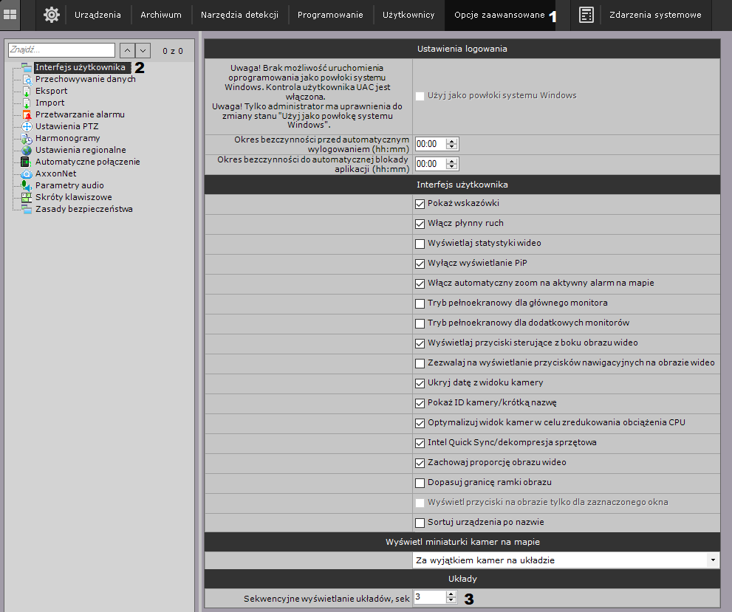This screenshot has height=612, width=732.
Task: Enable Wyświetlaj statystyki wideo checkbox
Action: coord(420,244)
